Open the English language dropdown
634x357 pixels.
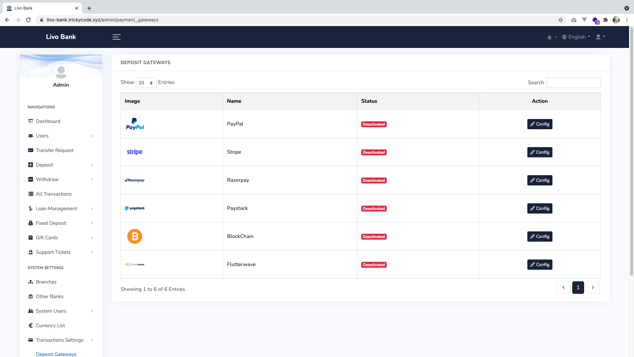click(x=576, y=37)
